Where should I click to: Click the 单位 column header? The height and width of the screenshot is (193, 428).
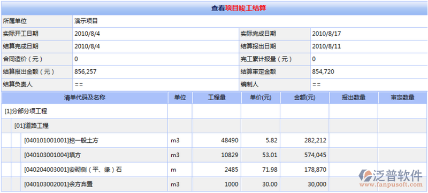point(180,98)
